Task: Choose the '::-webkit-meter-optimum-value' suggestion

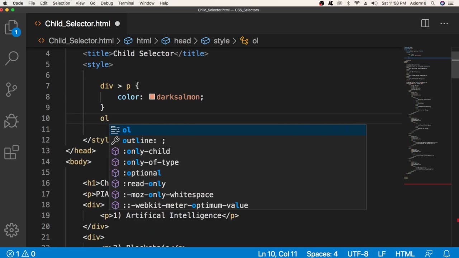Action: (238, 205)
